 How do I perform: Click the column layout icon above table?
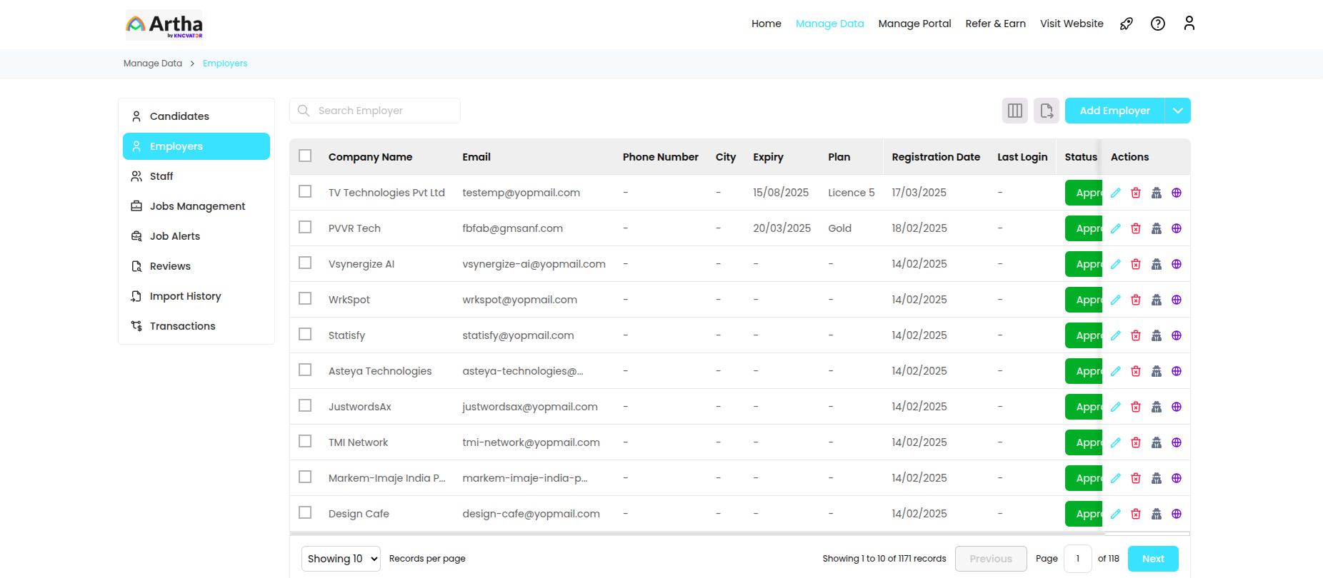(1014, 111)
